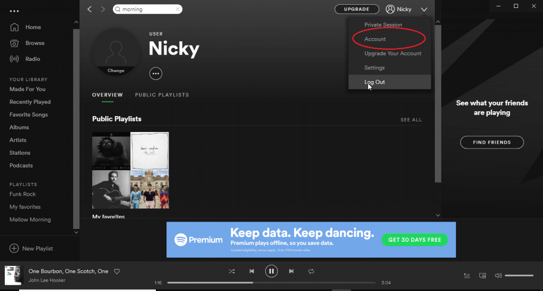Expand the user dropdown chevron
This screenshot has height=291, width=543.
(424, 10)
